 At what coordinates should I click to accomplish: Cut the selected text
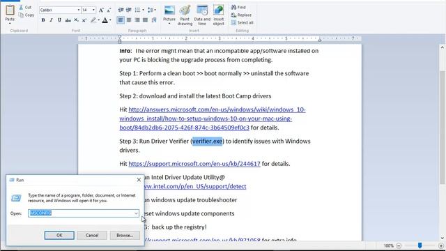coord(25,8)
